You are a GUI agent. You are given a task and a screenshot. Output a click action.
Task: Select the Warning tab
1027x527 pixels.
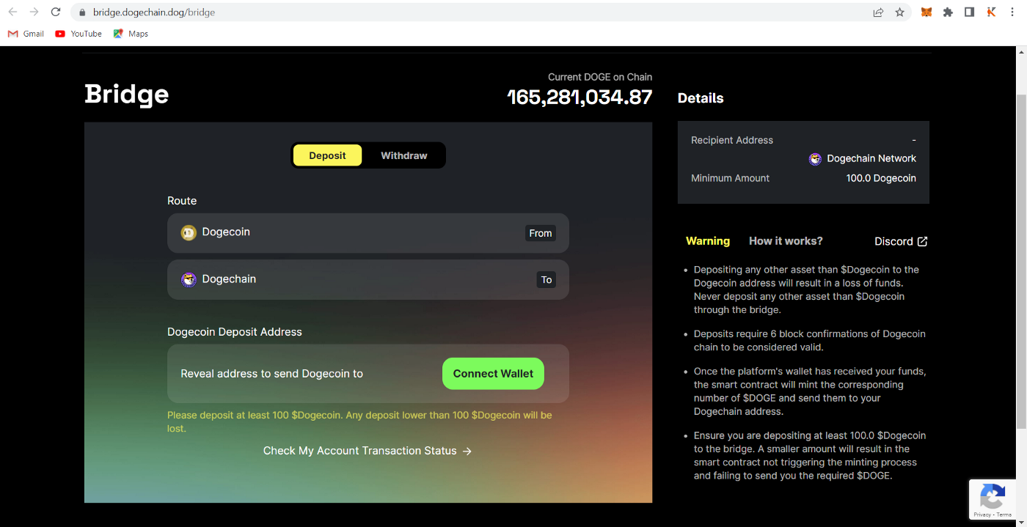[708, 241]
